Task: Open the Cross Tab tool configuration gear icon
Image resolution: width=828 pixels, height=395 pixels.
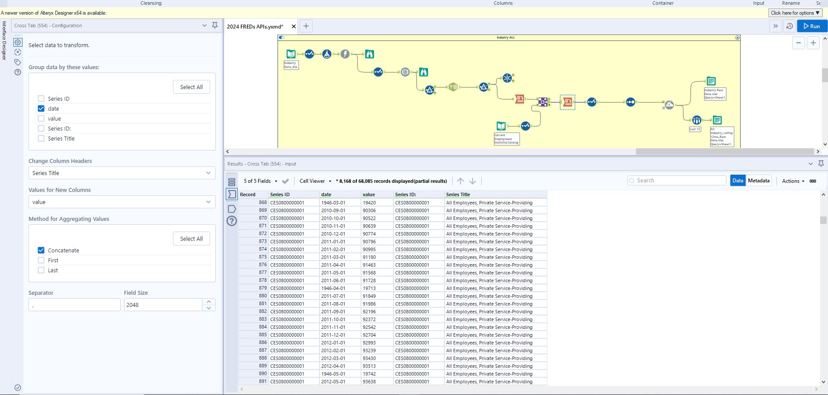Action: coord(17,42)
